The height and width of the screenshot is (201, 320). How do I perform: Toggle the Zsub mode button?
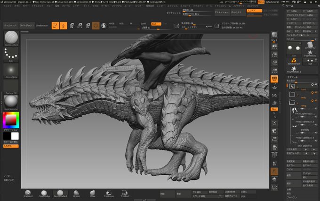tap(156, 24)
